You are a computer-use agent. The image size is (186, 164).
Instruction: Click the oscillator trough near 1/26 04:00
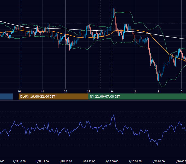(157, 145)
